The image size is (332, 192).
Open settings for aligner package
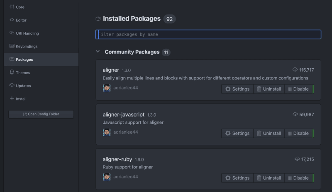coord(237,89)
